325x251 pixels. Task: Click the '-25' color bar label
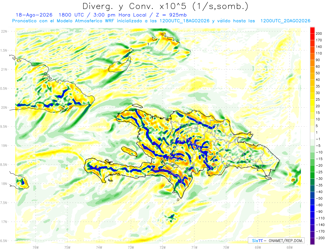tap(319, 172)
